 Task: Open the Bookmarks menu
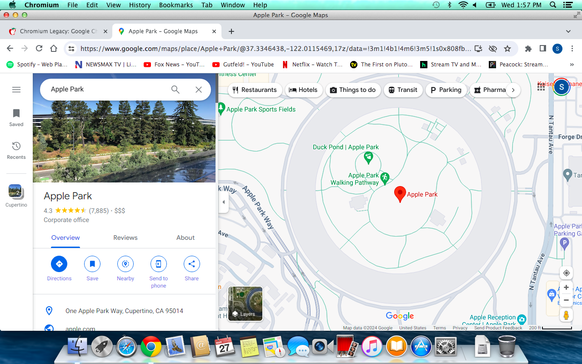(175, 5)
